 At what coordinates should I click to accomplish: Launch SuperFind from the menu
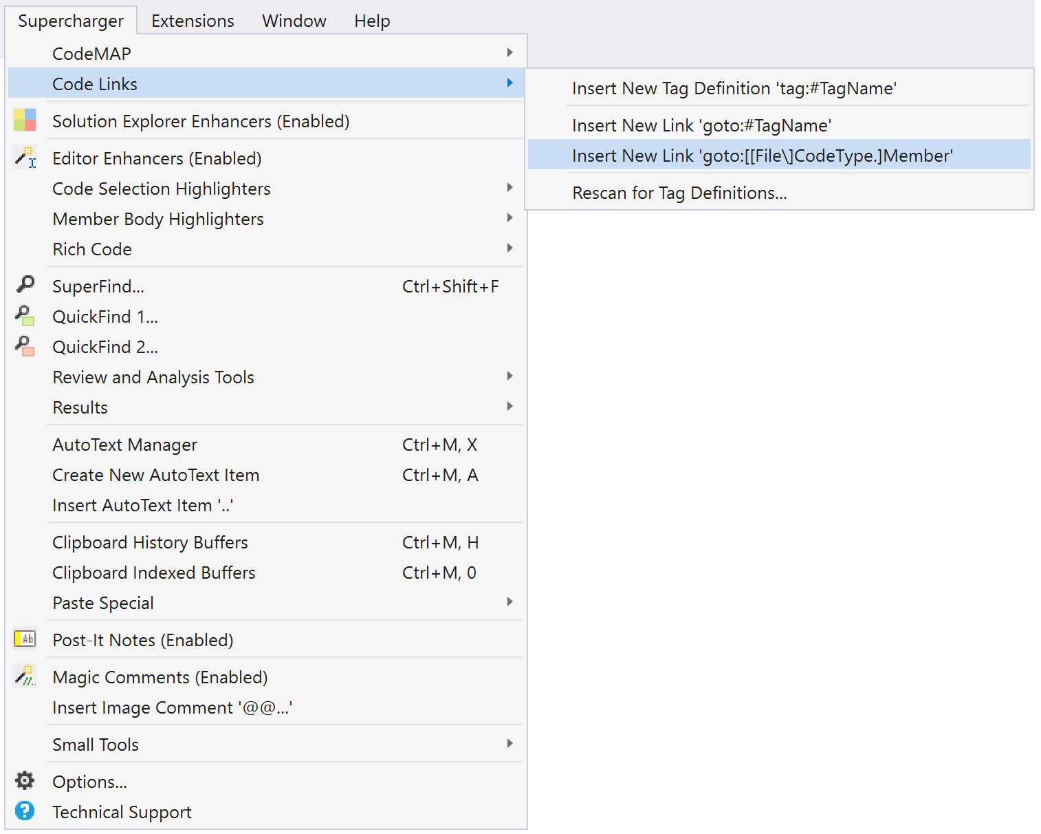(x=265, y=286)
